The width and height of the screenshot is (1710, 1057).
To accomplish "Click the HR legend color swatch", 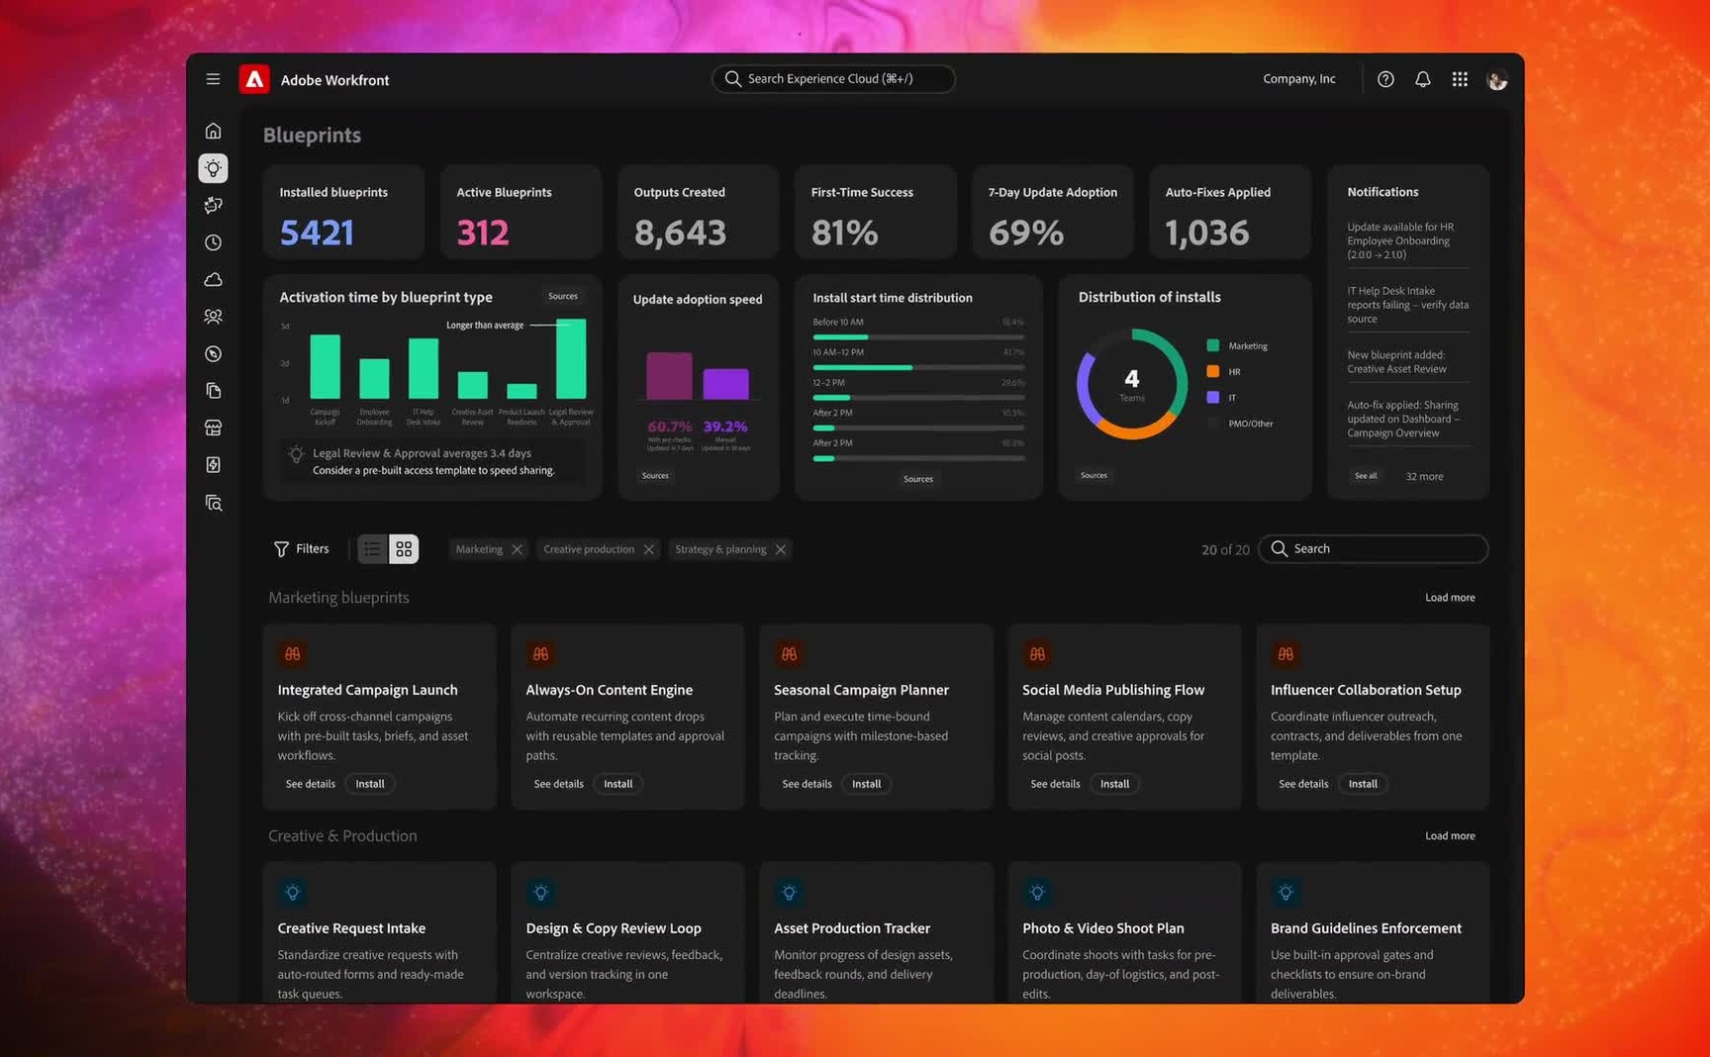I will pos(1212,371).
